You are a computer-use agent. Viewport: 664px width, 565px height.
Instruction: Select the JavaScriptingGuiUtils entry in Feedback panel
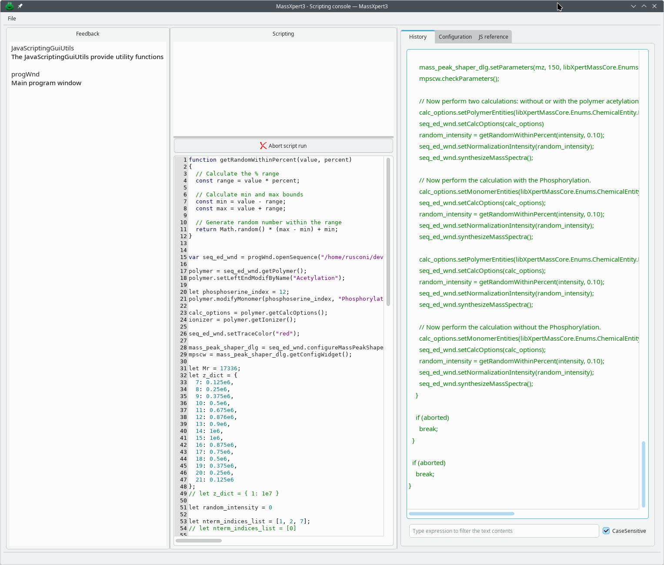[x=42, y=48]
